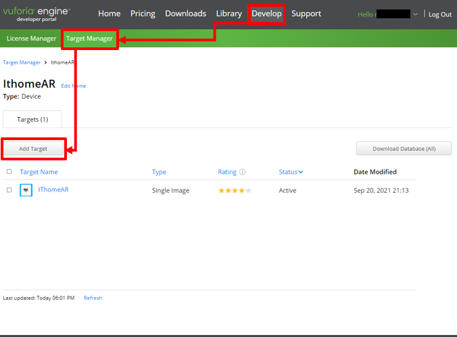Viewport: 457px width, 337px height.
Task: Open the Rating info icon
Action: [243, 172]
